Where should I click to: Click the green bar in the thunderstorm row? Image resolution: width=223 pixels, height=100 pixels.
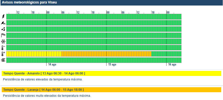coord(94,17)
